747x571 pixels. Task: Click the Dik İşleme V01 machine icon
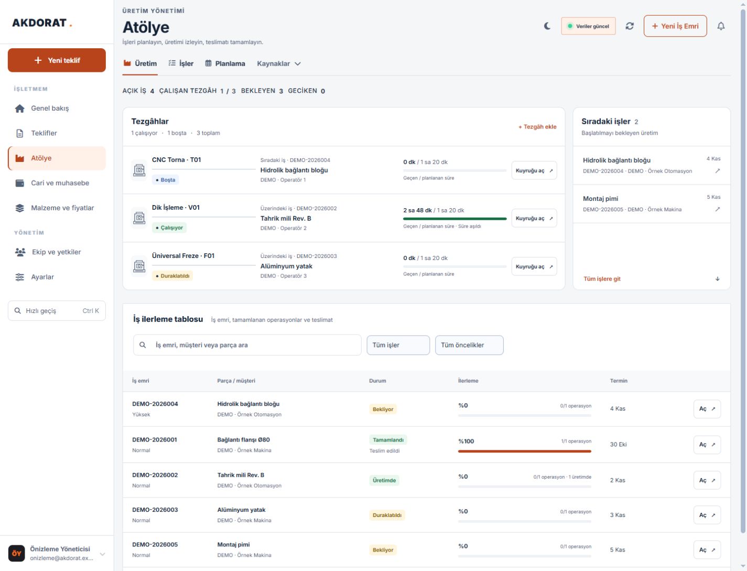tap(139, 218)
